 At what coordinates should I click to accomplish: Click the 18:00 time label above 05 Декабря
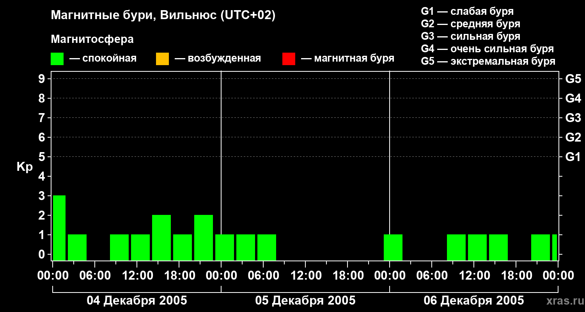coord(347,276)
